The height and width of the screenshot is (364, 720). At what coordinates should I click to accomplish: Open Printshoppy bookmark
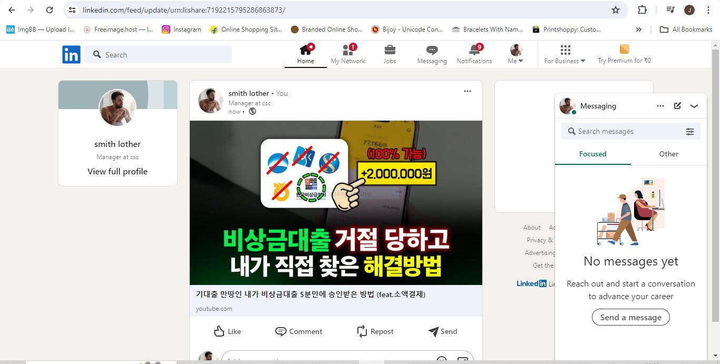[x=567, y=29]
